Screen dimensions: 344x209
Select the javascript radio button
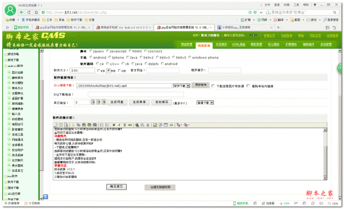pyautogui.click(x=108, y=51)
